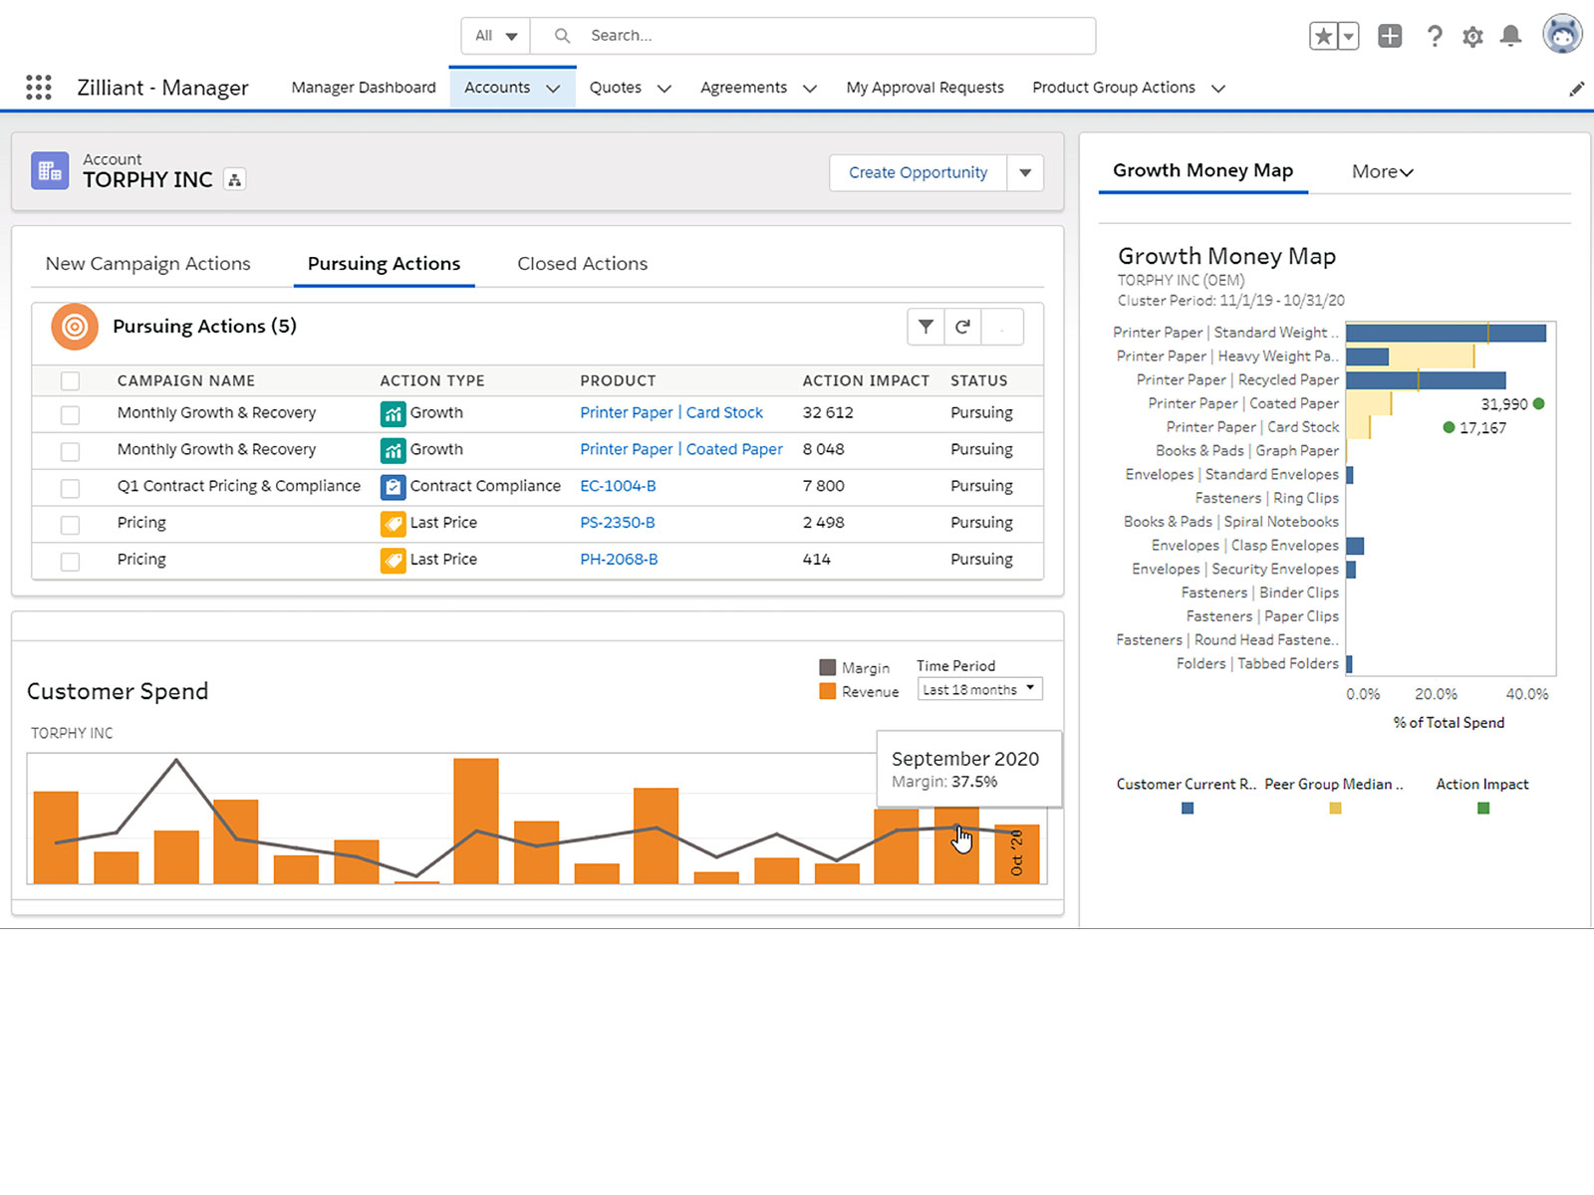Click the Last Price tag icon for PS-2350-B
Image resolution: width=1594 pixels, height=1195 pixels.
point(394,524)
